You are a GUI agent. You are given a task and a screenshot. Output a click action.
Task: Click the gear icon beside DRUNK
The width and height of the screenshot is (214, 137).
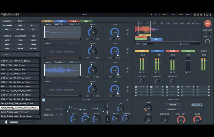point(181,44)
